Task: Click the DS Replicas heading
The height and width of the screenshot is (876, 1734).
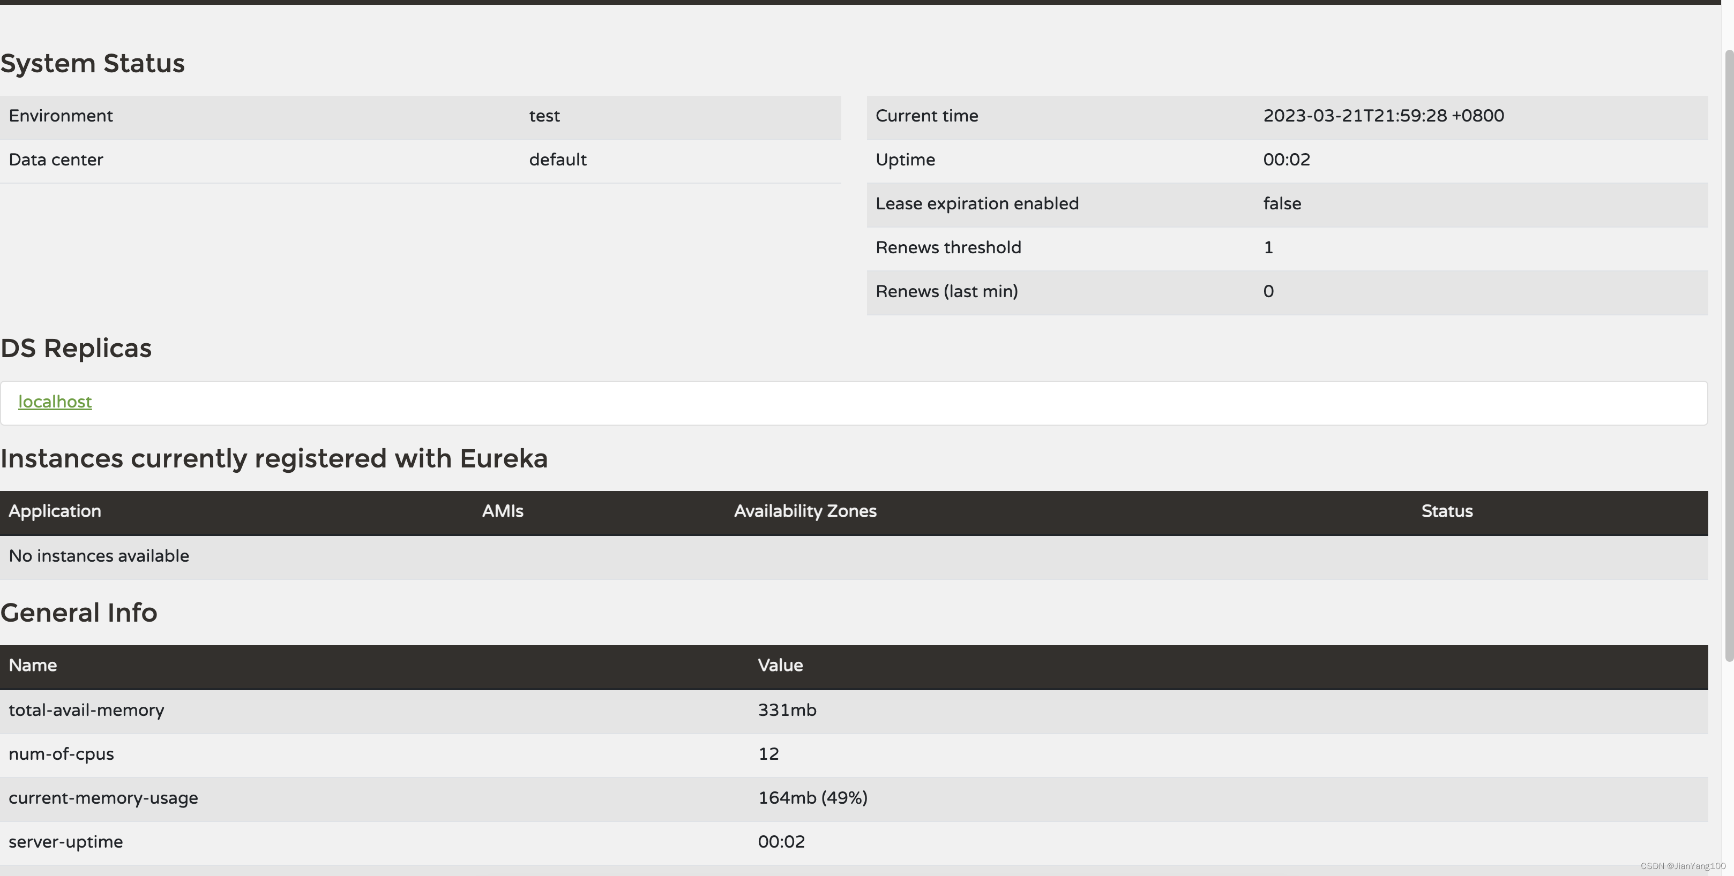Action: pos(76,349)
